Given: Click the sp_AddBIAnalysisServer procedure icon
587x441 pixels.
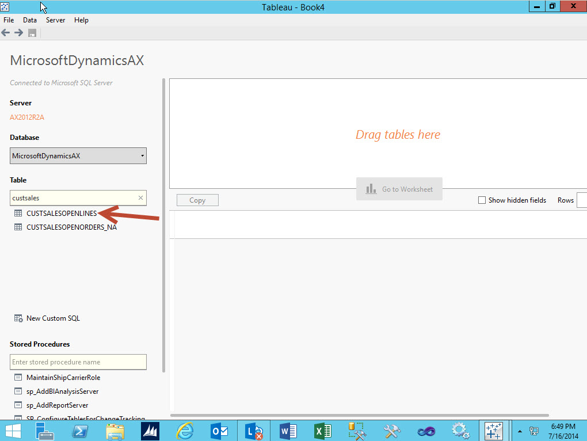Looking at the screenshot, I should coord(18,391).
